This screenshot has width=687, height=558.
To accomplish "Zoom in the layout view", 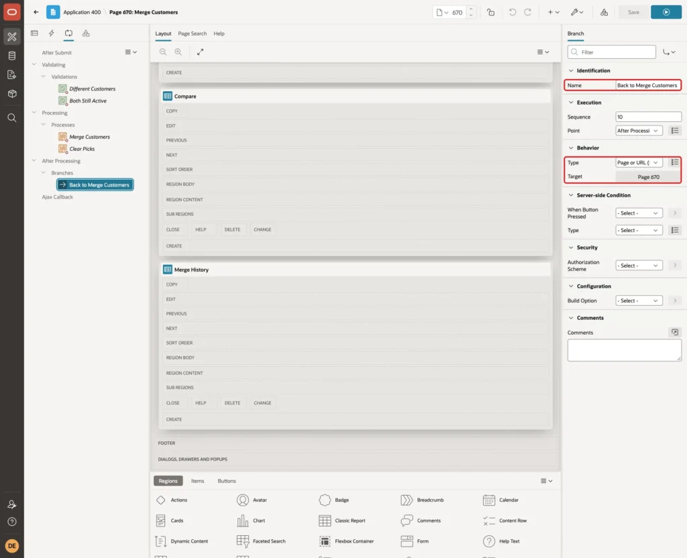I will pos(178,52).
